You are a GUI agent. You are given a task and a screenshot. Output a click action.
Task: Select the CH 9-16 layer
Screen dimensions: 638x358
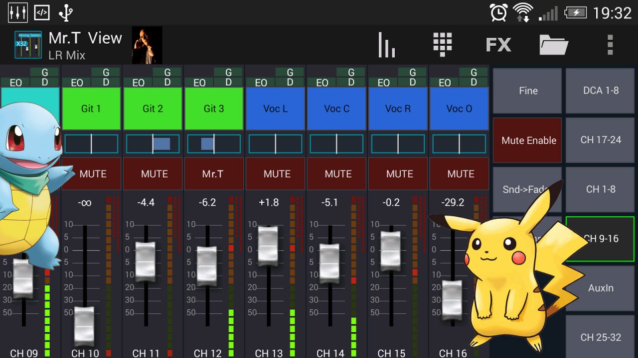point(601,239)
